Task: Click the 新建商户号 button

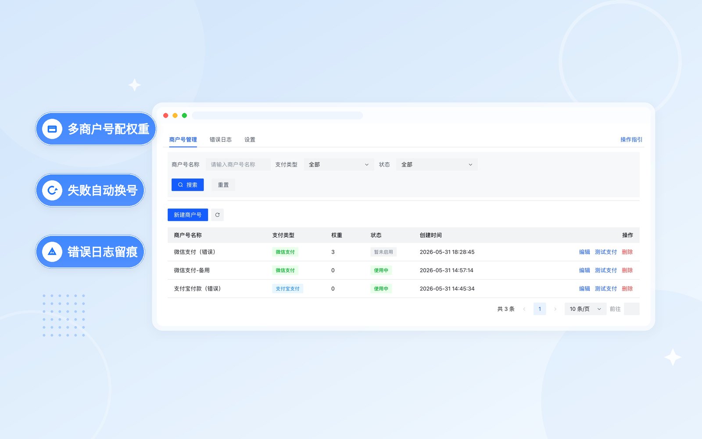Action: point(188,215)
